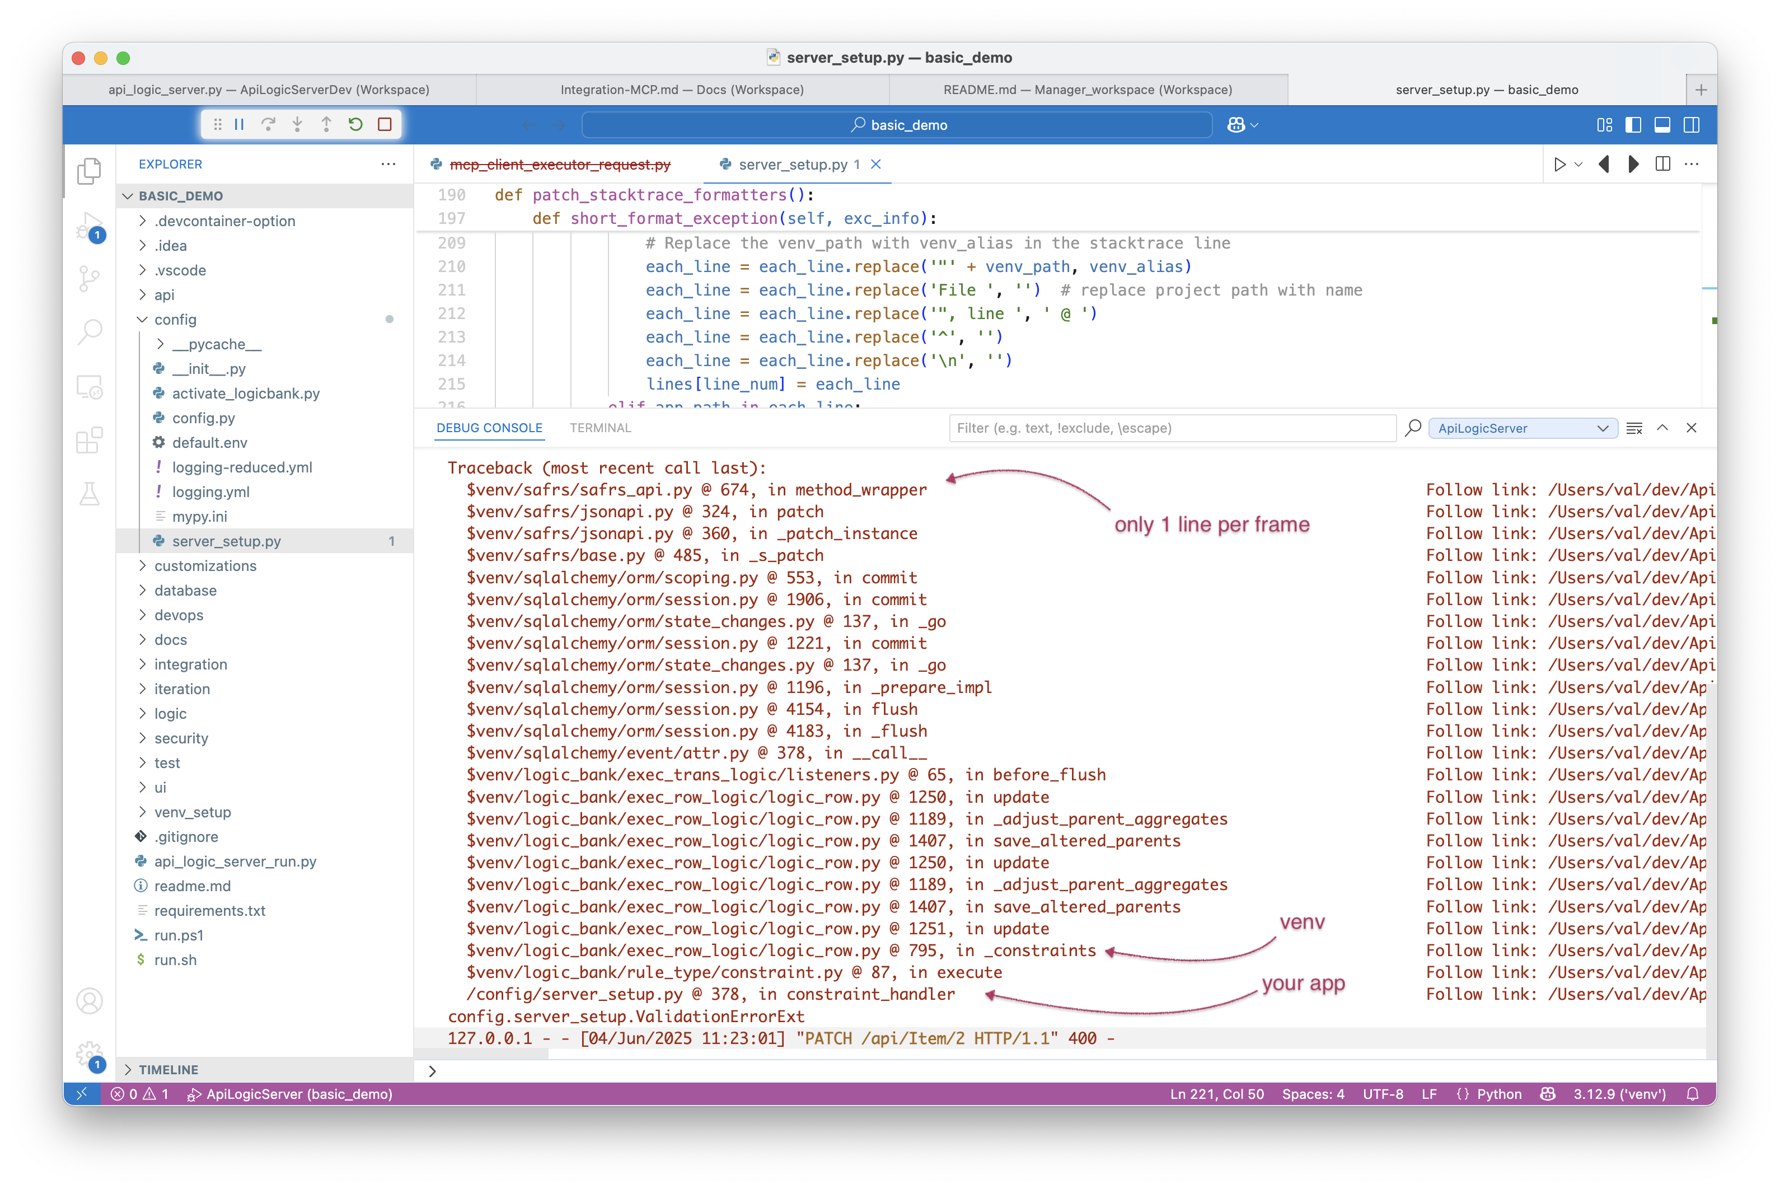Collapse the config folder
Viewport: 1780px width, 1189px height.
(x=265, y=319)
